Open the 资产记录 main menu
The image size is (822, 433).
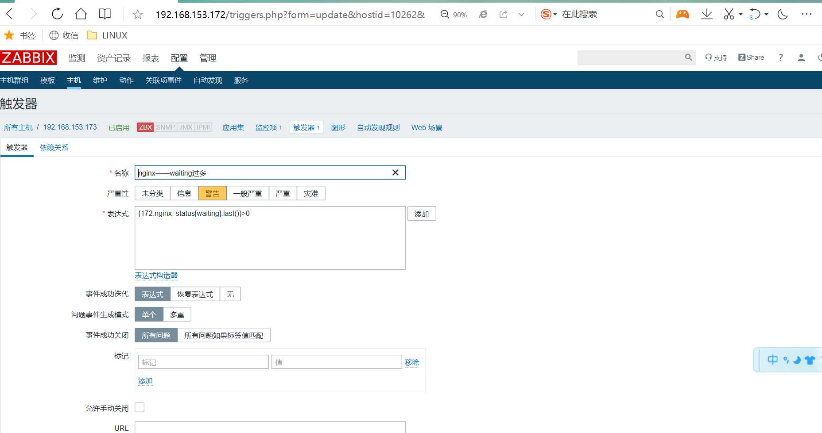pyautogui.click(x=114, y=58)
